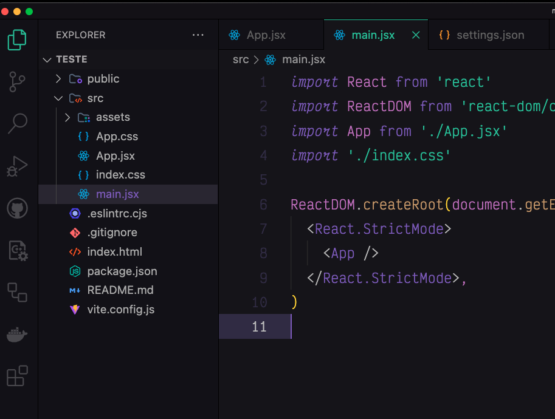
Task: Place cursor on line 11 of editor
Action: point(365,327)
